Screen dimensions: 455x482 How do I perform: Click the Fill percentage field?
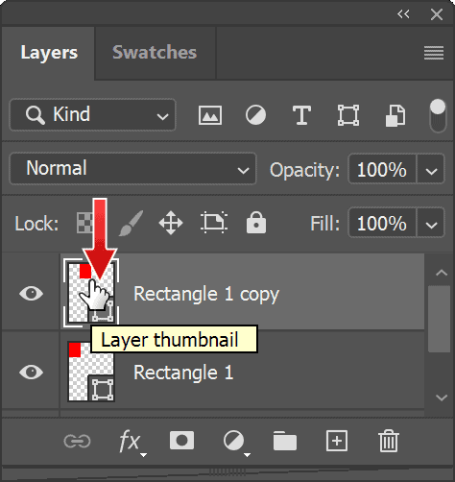coord(382,223)
